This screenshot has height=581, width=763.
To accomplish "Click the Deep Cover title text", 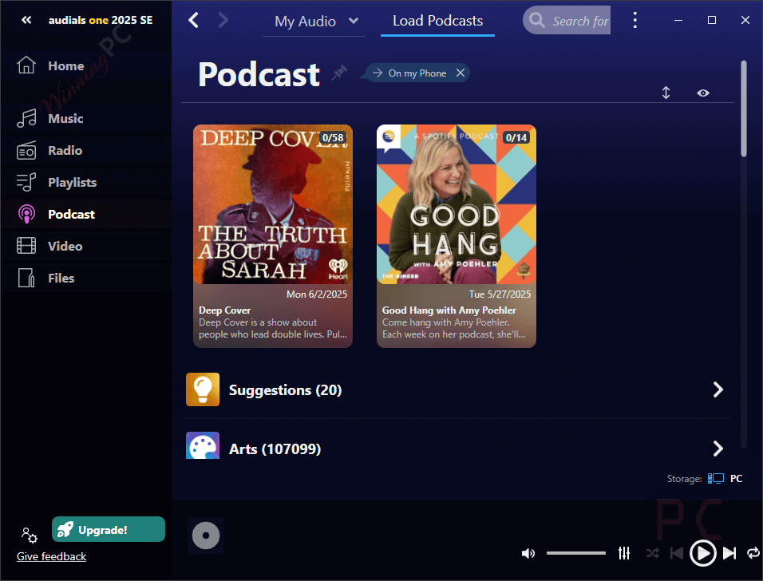I will pos(224,310).
